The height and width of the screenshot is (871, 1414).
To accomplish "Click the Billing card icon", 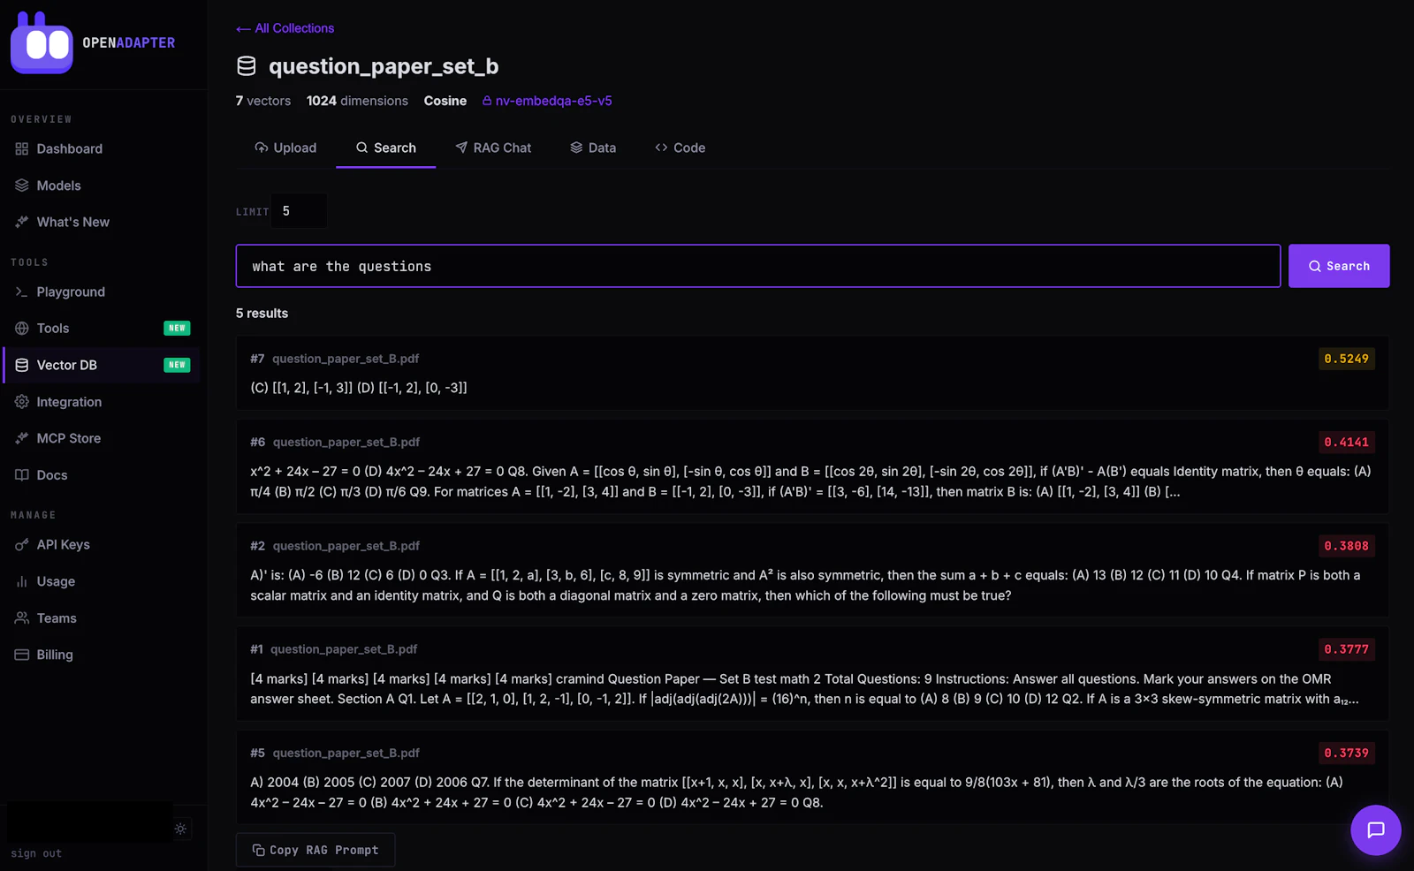I will pos(22,655).
